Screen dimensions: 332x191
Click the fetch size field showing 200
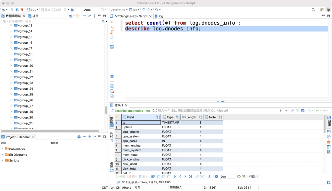227,176
